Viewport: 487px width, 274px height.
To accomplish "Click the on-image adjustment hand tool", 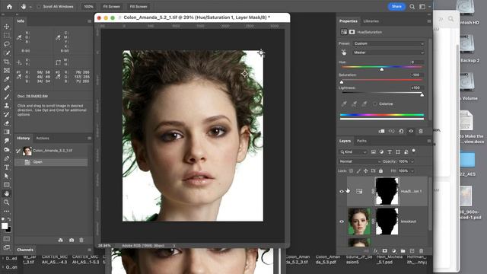I will [x=343, y=53].
